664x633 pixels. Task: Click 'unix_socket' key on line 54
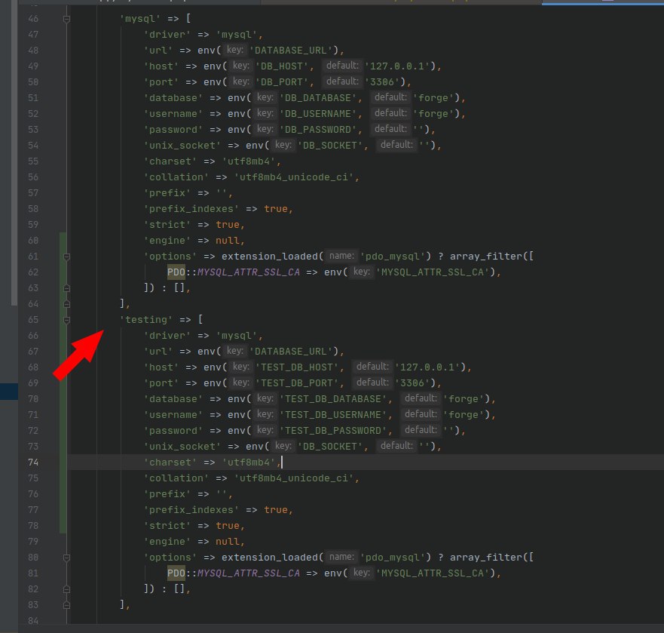[x=182, y=146]
